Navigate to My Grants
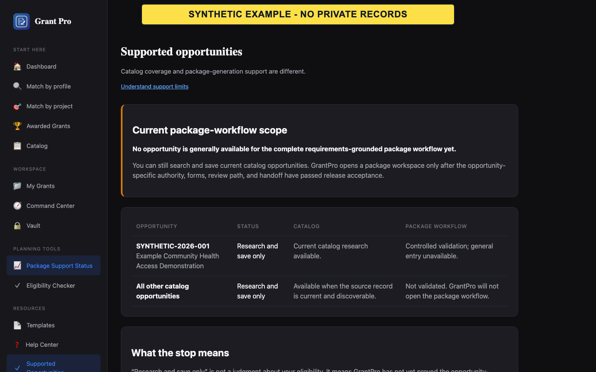This screenshot has width=596, height=372. pos(53,186)
